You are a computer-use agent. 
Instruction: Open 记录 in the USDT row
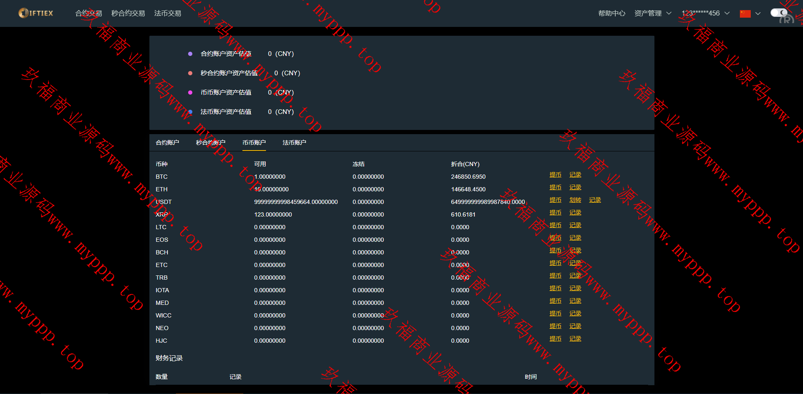[595, 200]
